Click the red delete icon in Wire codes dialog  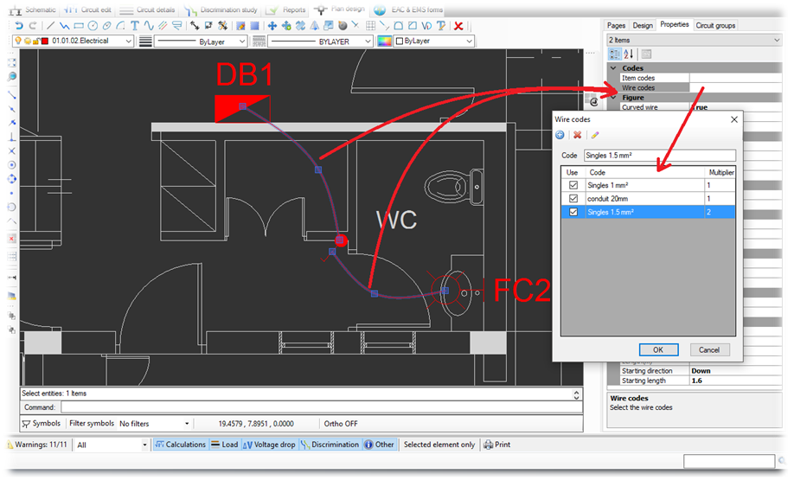coord(577,135)
